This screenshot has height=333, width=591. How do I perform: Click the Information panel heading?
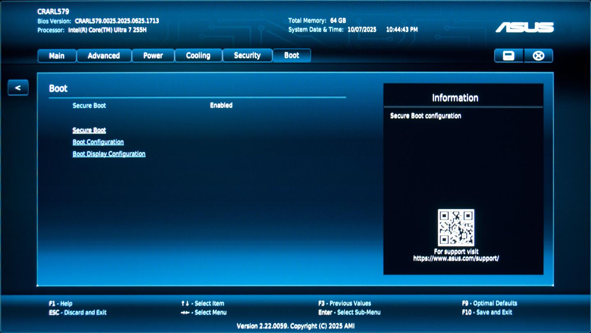tap(455, 98)
